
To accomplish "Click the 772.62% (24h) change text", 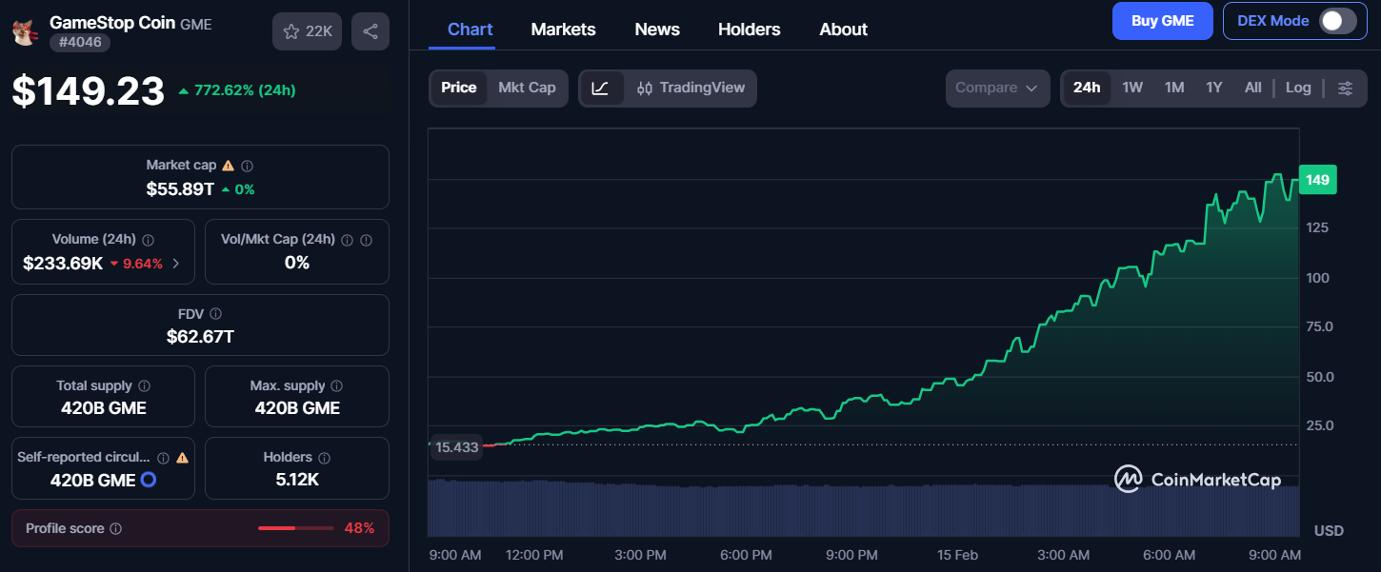I will coord(245,90).
